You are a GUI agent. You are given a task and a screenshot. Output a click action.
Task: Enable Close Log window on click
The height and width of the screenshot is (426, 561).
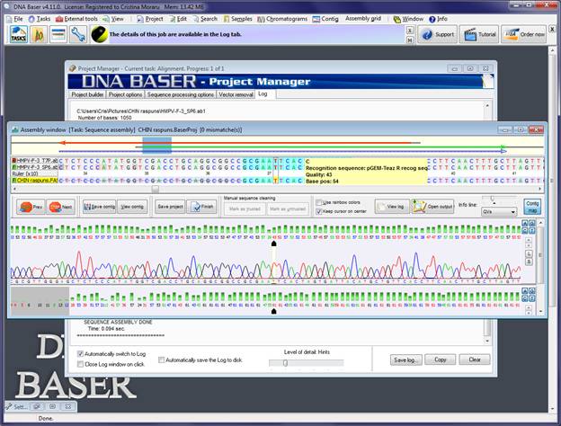[80, 364]
